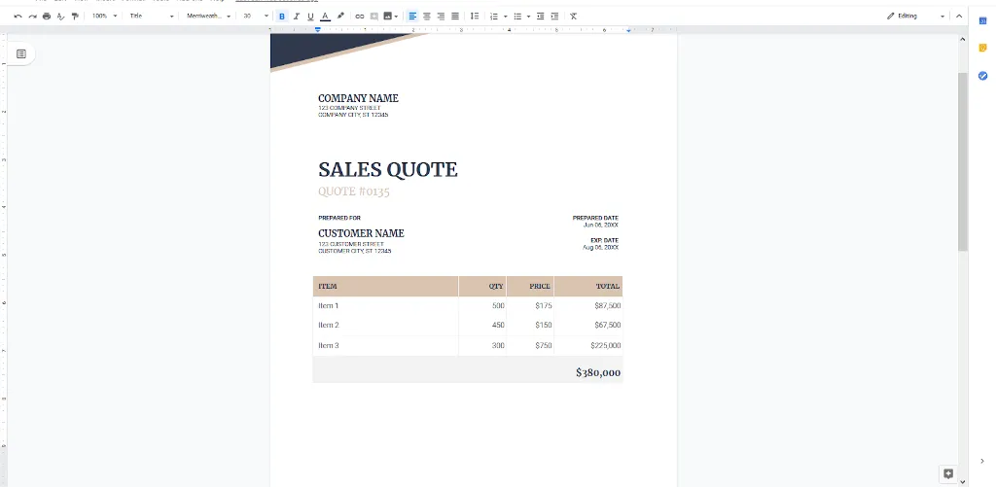The height and width of the screenshot is (487, 996).
Task: Click the $380,000 grand total
Action: [x=598, y=372]
